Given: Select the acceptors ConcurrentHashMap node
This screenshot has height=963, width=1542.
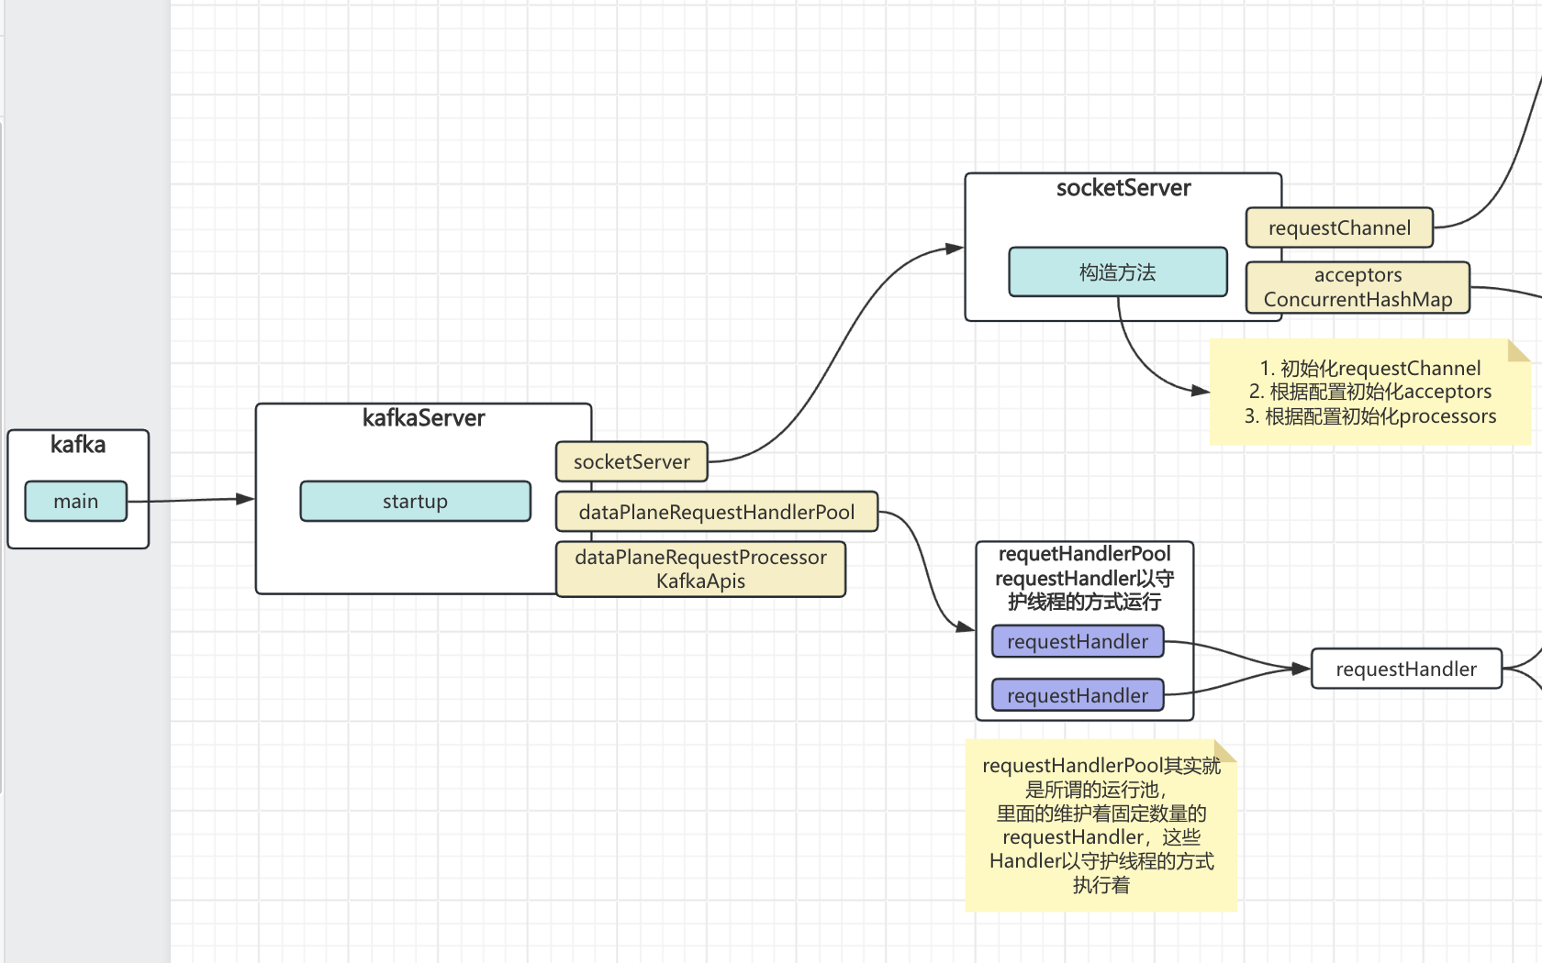Looking at the screenshot, I should (1358, 287).
